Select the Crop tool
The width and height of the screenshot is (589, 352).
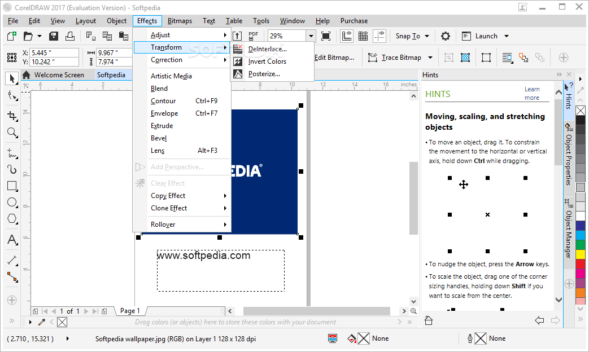click(x=12, y=116)
